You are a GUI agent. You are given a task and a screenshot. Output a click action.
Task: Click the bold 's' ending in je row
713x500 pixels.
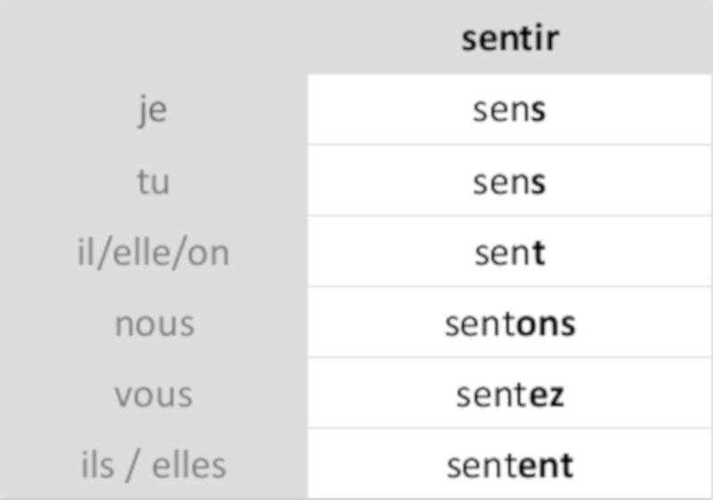pos(537,111)
